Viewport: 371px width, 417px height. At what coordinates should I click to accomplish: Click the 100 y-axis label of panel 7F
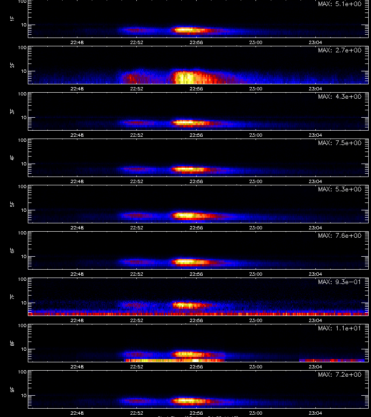[22, 279]
